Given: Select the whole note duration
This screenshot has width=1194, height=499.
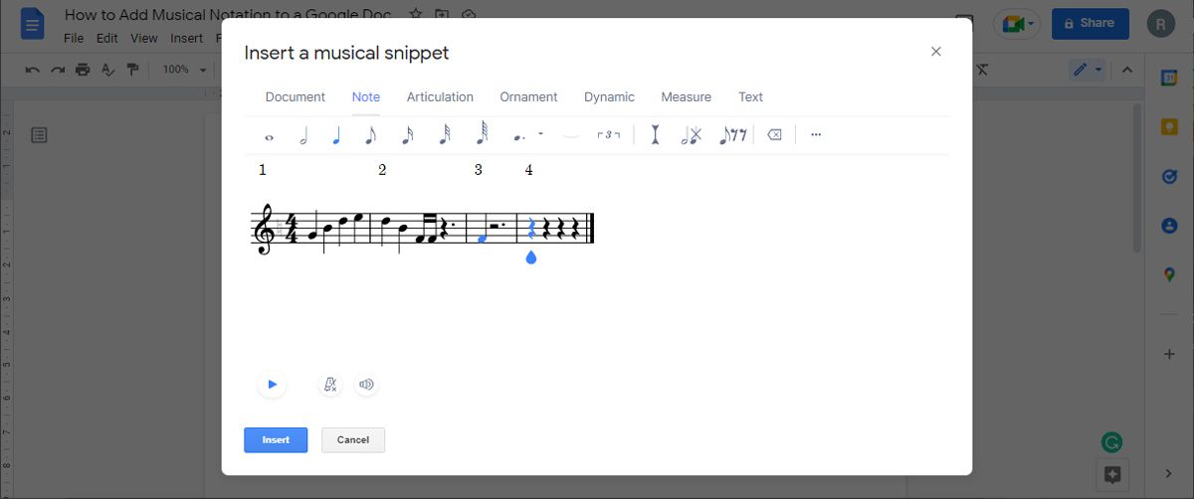Looking at the screenshot, I should click(x=269, y=136).
